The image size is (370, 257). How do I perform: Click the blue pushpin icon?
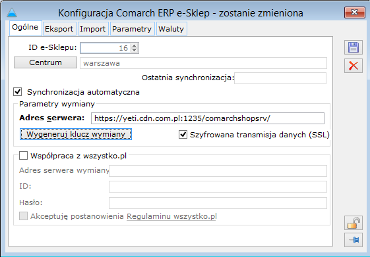tap(354, 240)
